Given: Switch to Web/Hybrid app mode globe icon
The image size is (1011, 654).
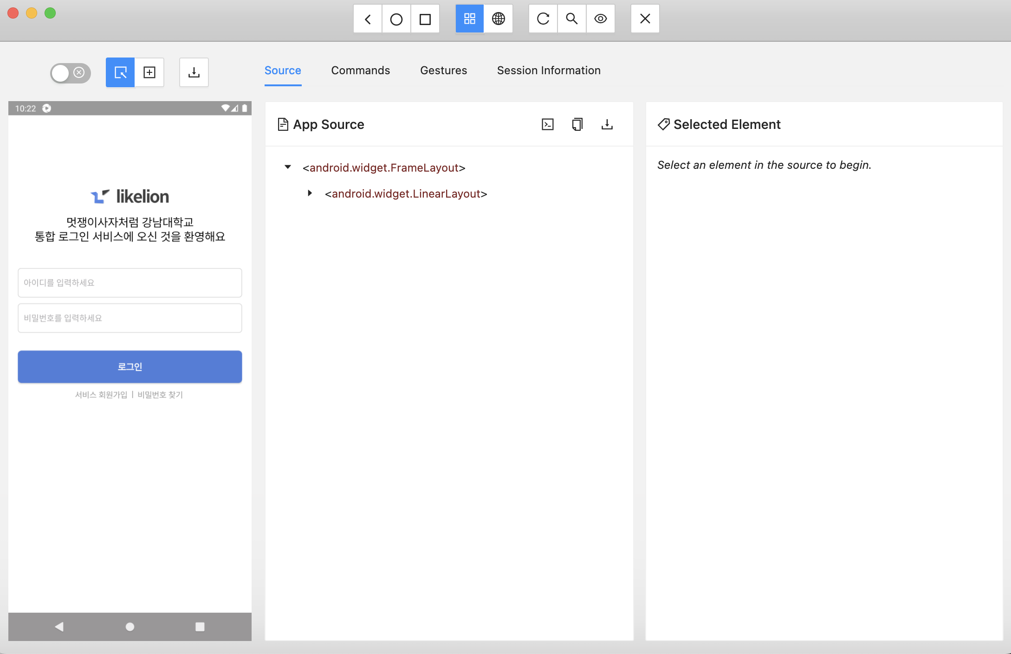Looking at the screenshot, I should tap(498, 19).
